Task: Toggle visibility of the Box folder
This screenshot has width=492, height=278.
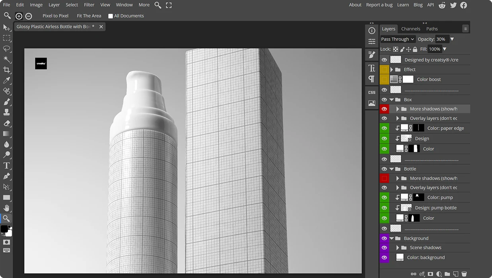Action: point(384,100)
